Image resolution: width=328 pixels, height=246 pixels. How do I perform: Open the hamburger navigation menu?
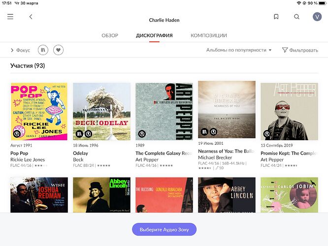pyautogui.click(x=10, y=17)
